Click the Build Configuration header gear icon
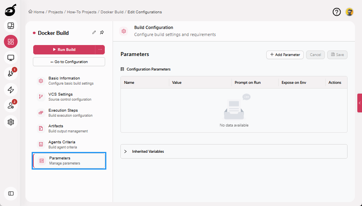 click(124, 31)
